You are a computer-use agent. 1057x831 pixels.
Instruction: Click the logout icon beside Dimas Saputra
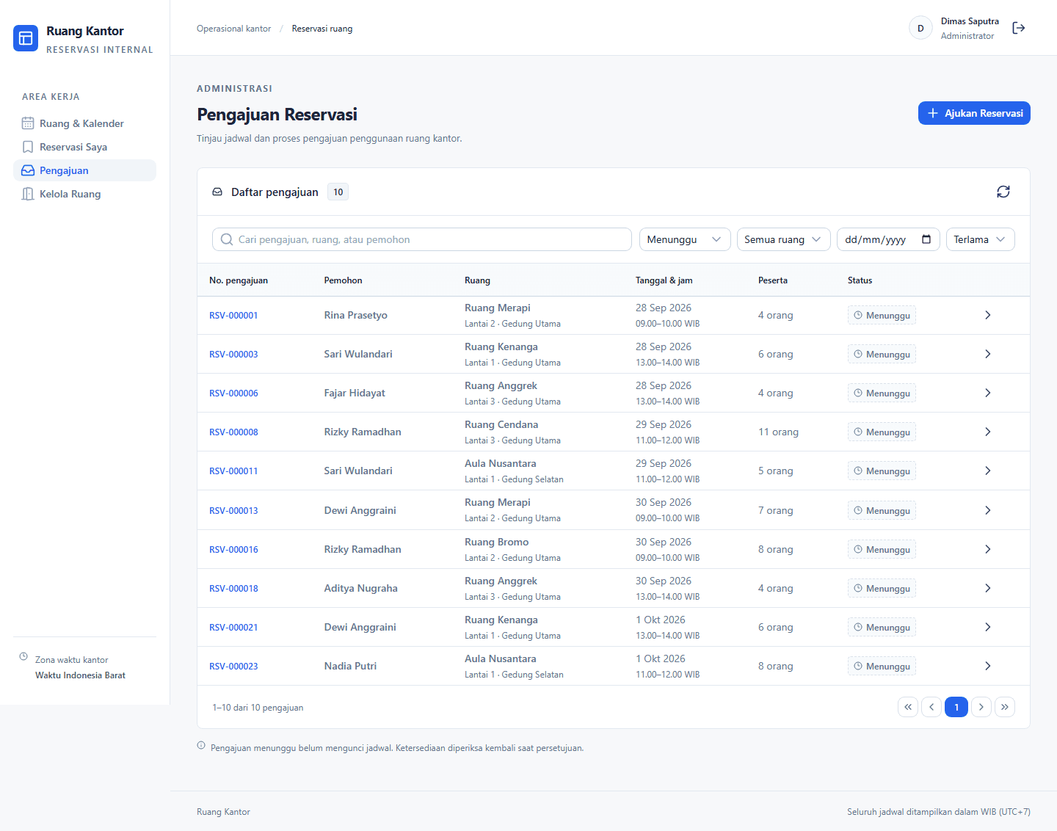coord(1018,28)
